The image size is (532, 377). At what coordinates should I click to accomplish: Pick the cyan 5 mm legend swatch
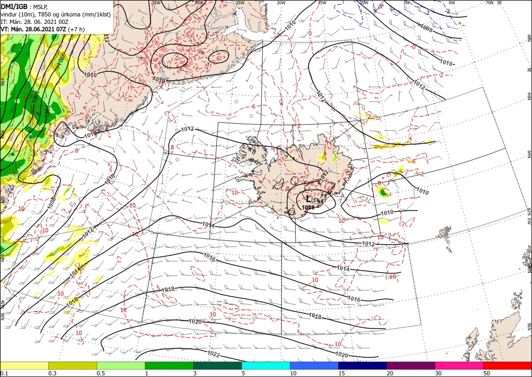[266, 365]
